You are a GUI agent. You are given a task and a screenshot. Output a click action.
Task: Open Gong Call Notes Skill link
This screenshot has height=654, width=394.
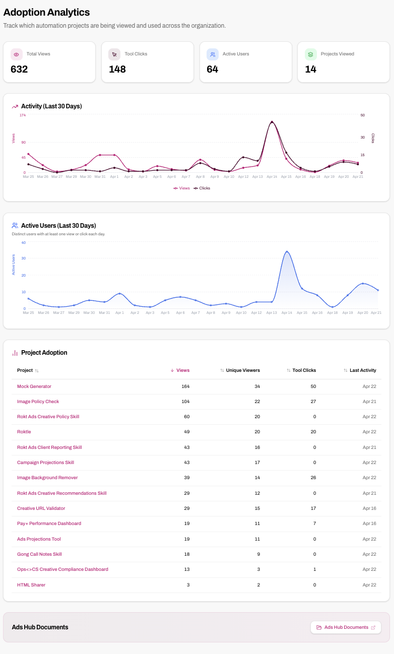(39, 554)
